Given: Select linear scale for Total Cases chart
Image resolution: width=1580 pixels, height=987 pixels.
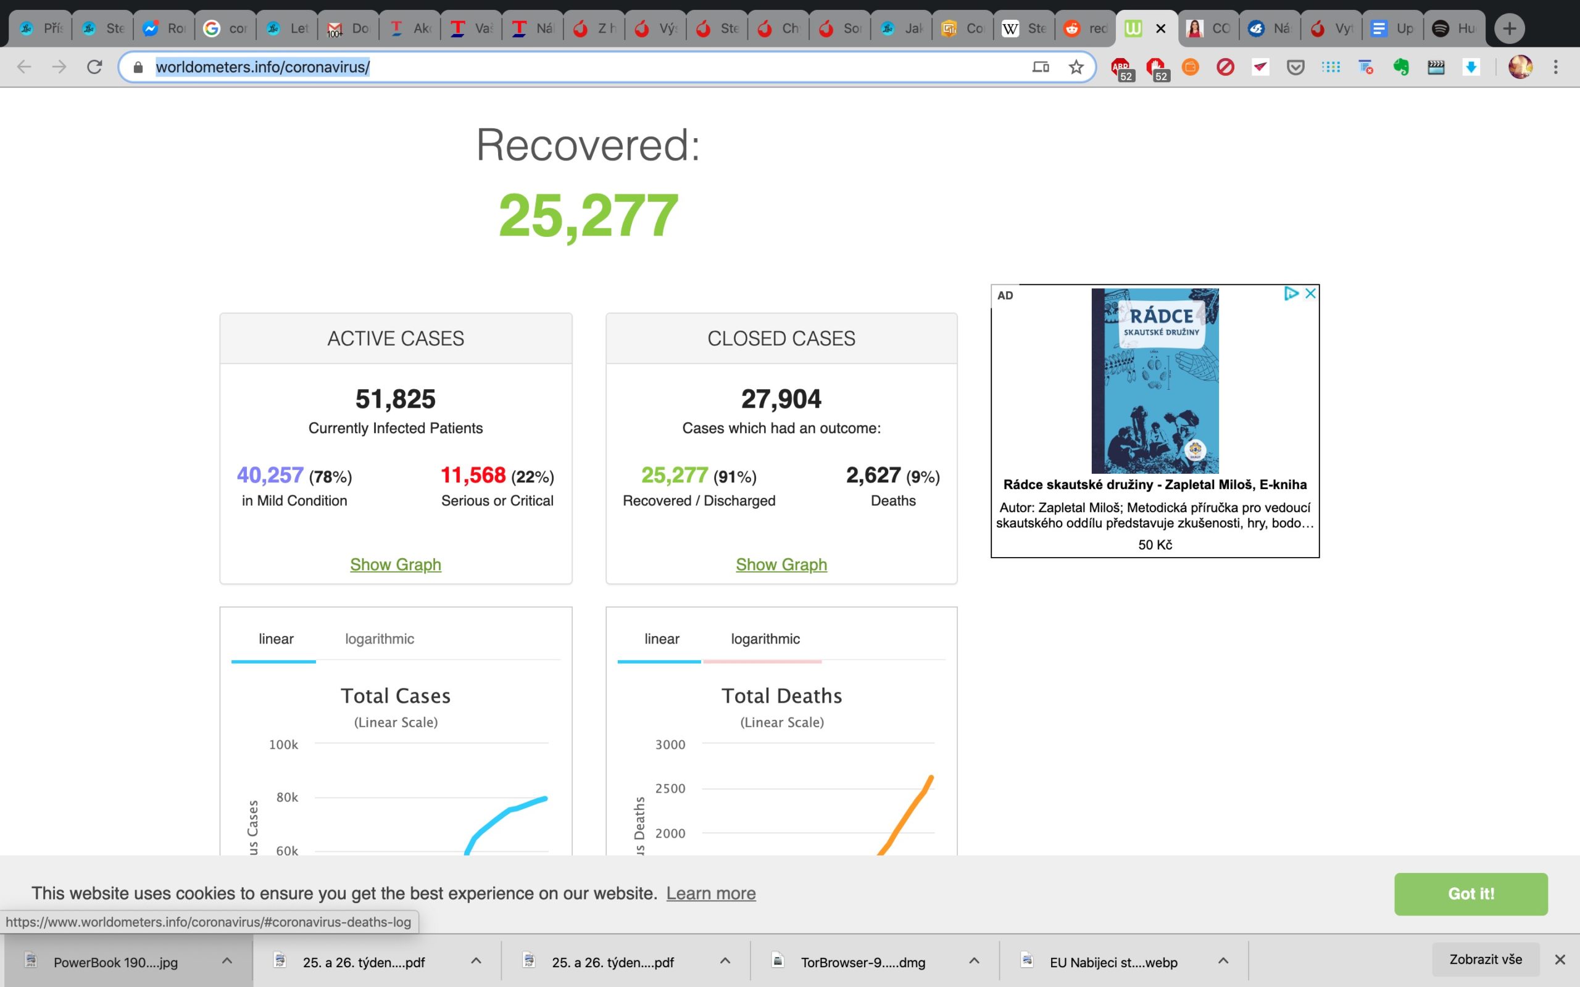Looking at the screenshot, I should [275, 639].
